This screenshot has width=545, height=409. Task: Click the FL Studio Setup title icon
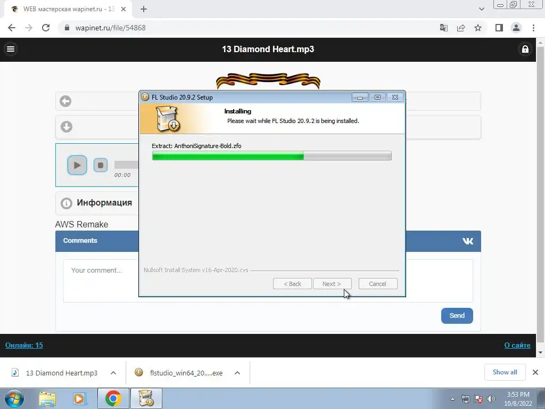[145, 97]
